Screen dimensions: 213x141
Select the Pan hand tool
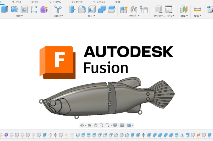click(96, 125)
